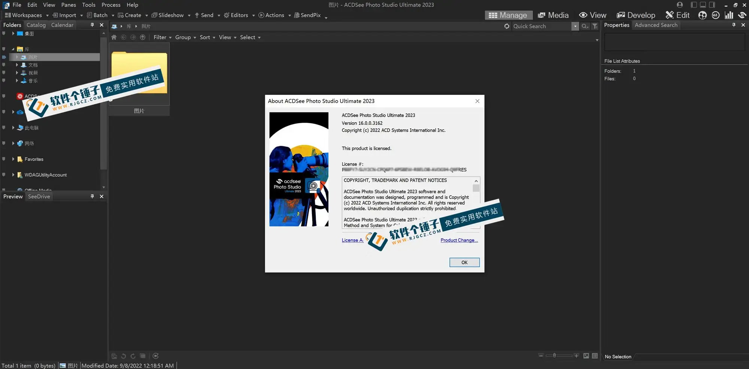This screenshot has height=369, width=749.
Task: Click OK in About dialog
Action: 464,262
